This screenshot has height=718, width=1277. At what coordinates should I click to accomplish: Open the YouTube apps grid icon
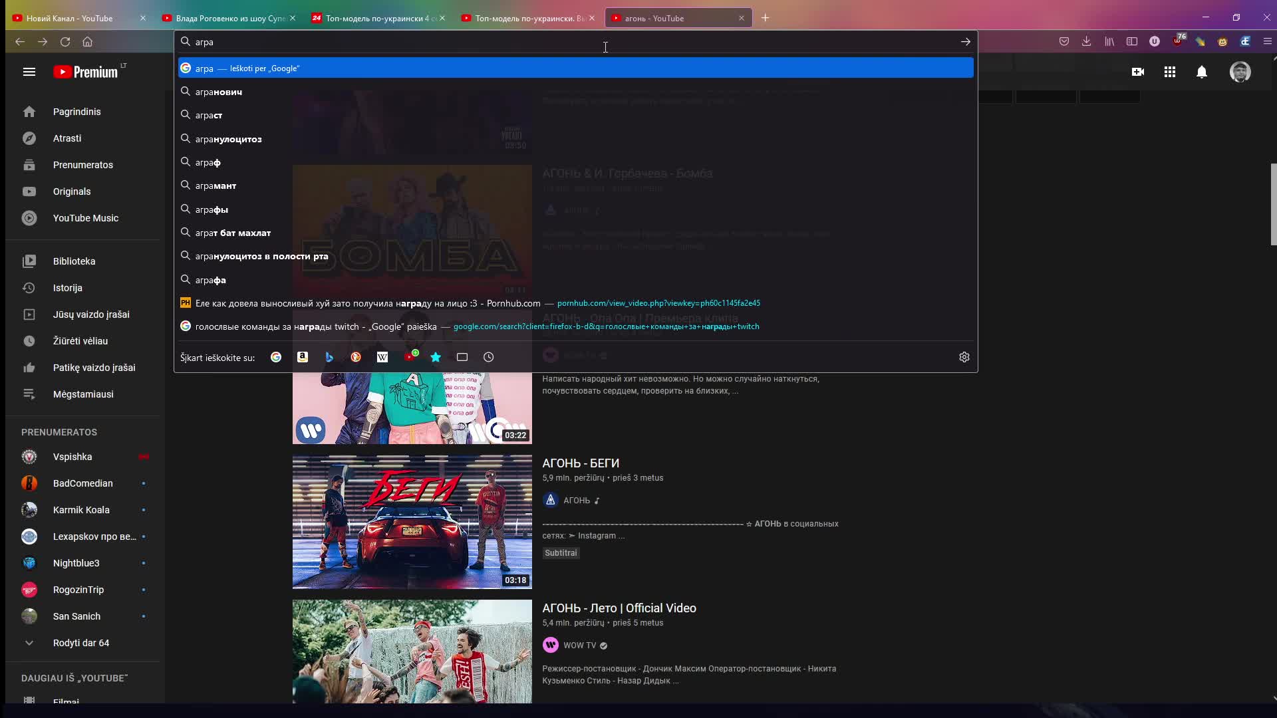1170,72
